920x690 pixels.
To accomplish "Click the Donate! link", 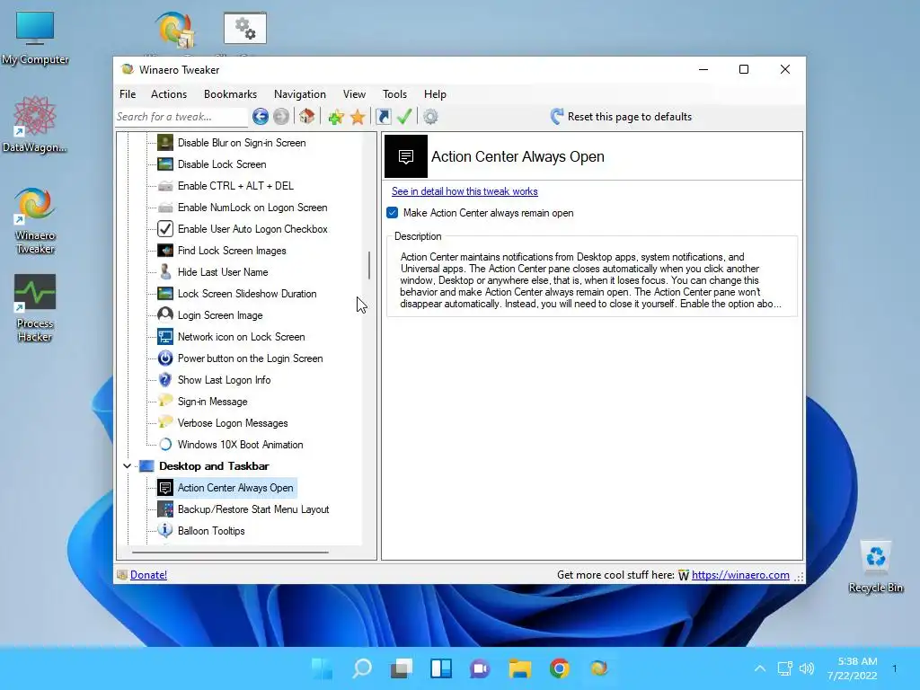I will tap(148, 575).
